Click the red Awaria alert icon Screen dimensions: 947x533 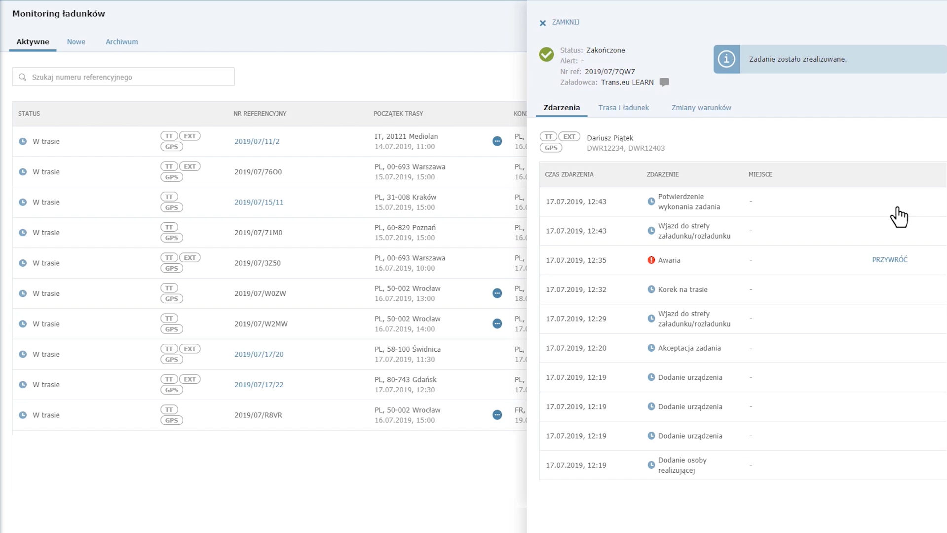tap(651, 260)
